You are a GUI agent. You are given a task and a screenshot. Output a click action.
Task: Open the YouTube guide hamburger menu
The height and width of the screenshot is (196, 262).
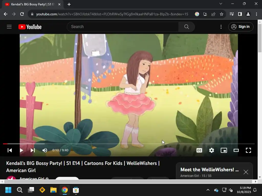pyautogui.click(x=9, y=27)
